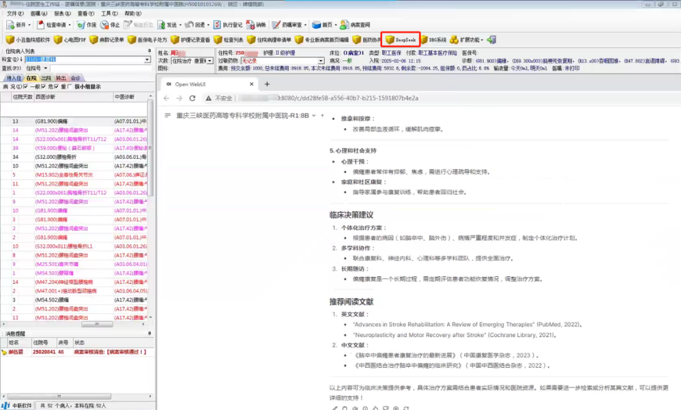The image size is (681, 410).
Task: Click the pin icon of 住院病人列表 panel
Action: pyautogui.click(x=149, y=51)
